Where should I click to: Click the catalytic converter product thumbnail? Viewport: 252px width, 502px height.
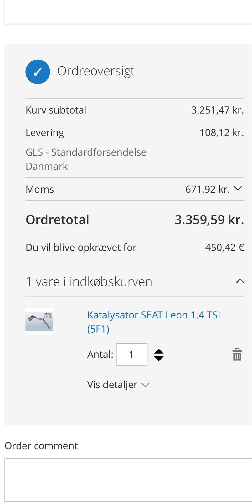39,322
